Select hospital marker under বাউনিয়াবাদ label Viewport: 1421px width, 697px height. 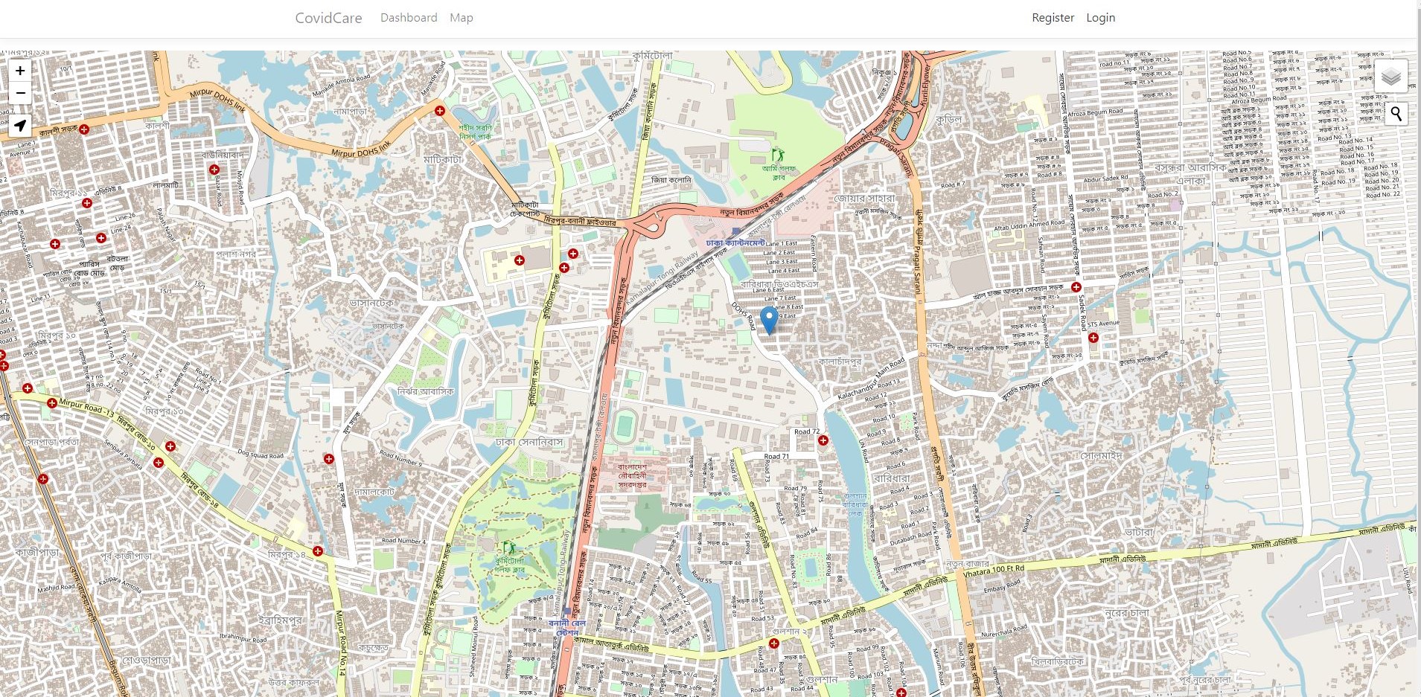pyautogui.click(x=214, y=170)
